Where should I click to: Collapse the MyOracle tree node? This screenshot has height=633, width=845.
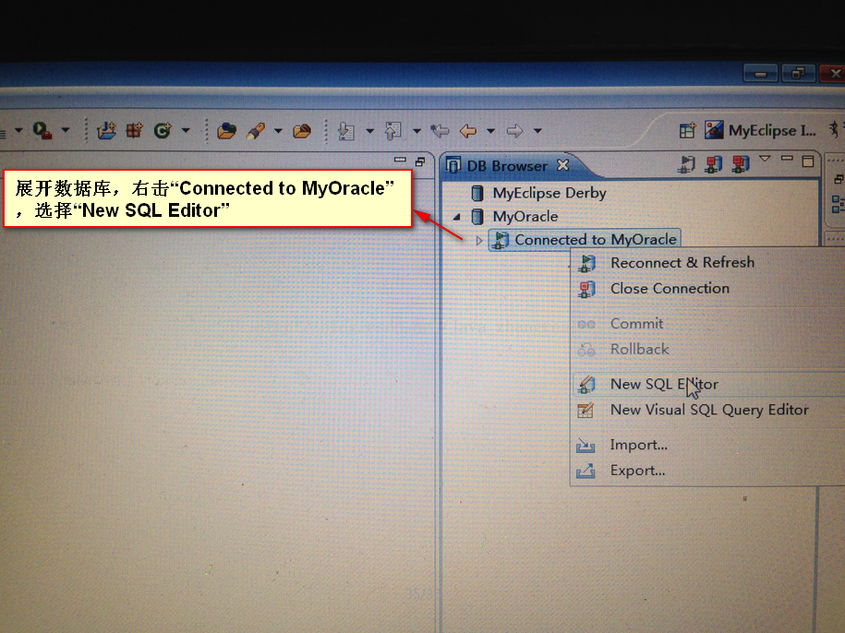point(457,217)
